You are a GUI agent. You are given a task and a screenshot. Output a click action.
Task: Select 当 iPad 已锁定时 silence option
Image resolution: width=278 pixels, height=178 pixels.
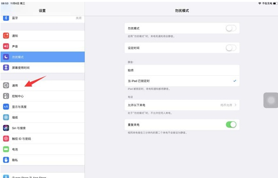tap(182, 81)
